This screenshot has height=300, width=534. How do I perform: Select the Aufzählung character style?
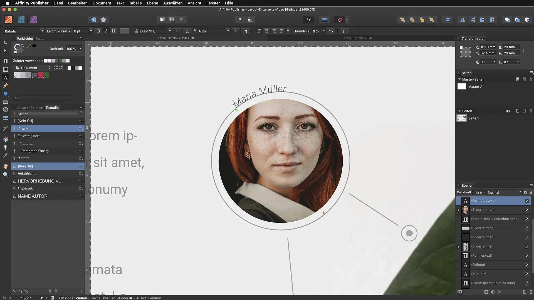[x=48, y=173]
